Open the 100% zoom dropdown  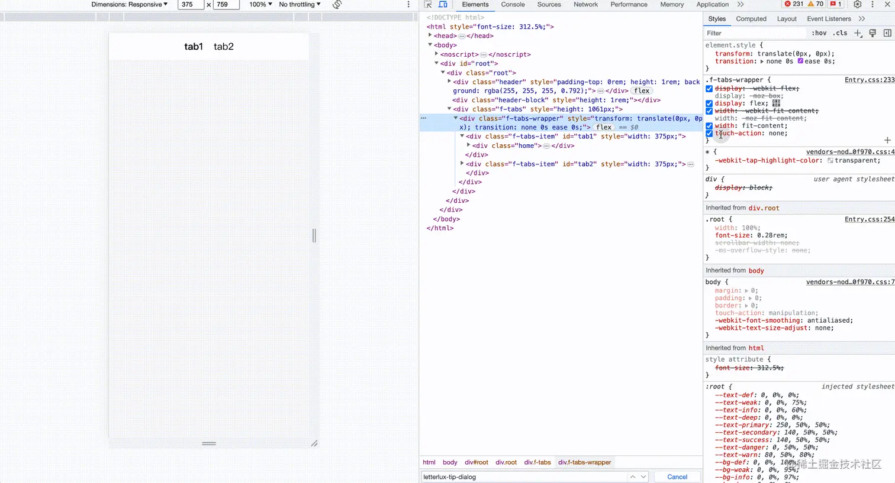click(x=260, y=4)
